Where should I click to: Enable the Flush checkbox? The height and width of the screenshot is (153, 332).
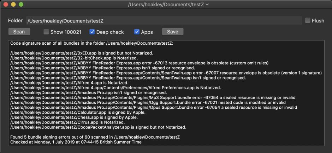[308, 21]
